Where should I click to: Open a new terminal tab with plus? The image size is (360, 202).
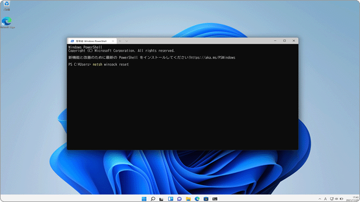(120, 41)
